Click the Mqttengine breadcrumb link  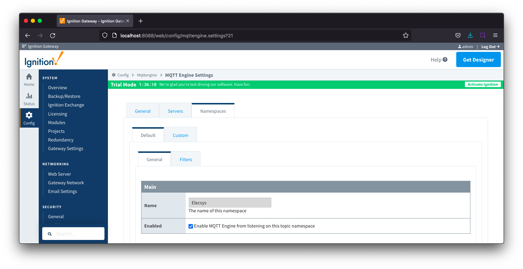(x=147, y=75)
